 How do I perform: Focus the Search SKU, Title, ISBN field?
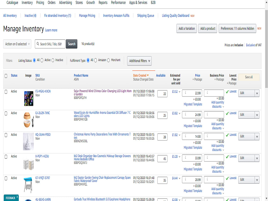tap(50, 44)
